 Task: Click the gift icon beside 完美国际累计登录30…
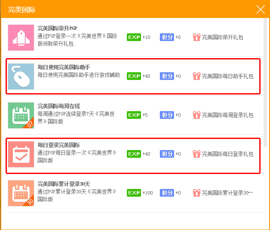(197, 193)
